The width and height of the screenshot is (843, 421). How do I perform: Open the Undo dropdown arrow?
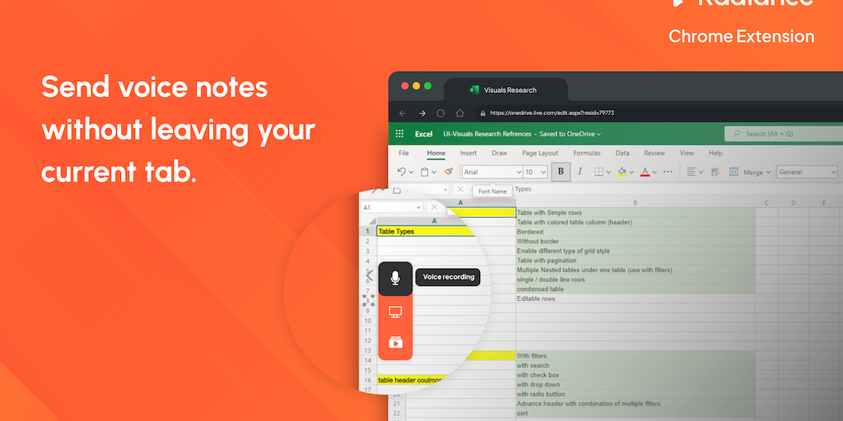(412, 173)
